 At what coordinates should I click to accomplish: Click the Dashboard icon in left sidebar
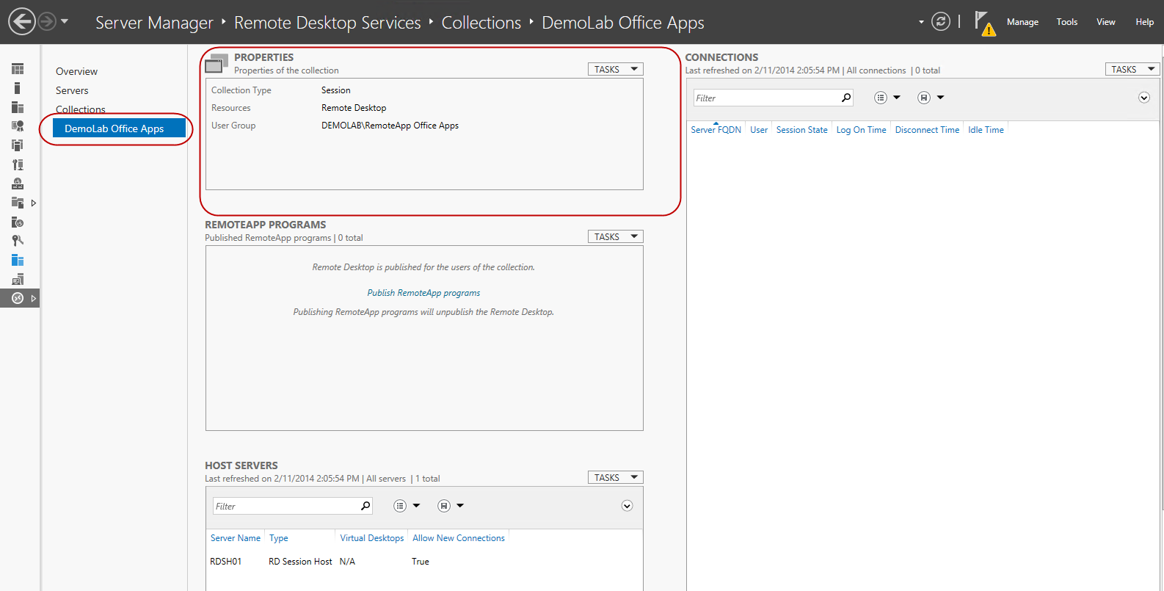[x=18, y=69]
